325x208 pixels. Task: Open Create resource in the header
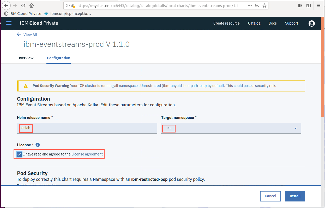(x=226, y=23)
